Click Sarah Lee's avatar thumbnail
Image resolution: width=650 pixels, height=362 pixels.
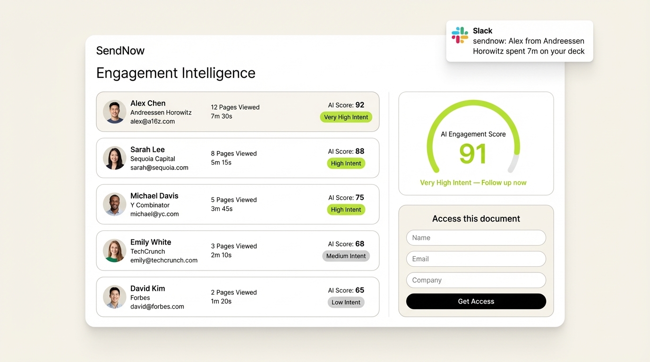(x=114, y=158)
